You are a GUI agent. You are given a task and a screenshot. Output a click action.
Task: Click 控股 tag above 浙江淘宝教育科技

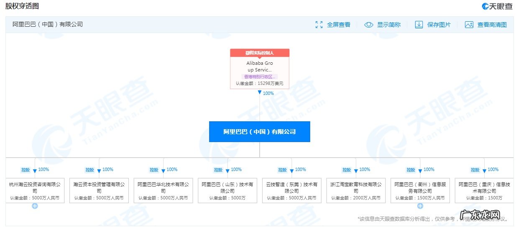(347, 170)
